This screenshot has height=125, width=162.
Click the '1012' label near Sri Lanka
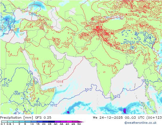coord(117,97)
